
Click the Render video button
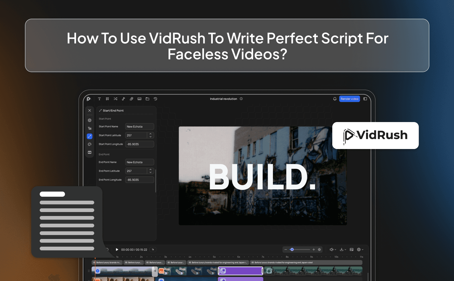(350, 99)
